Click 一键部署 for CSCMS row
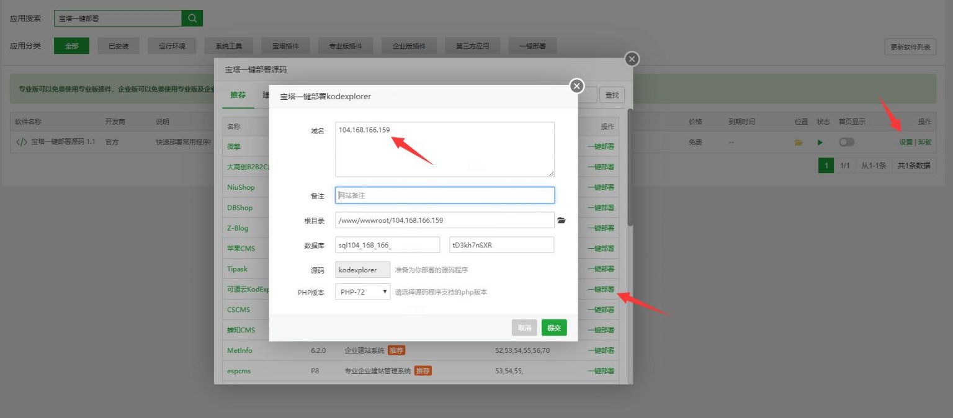 pyautogui.click(x=601, y=309)
